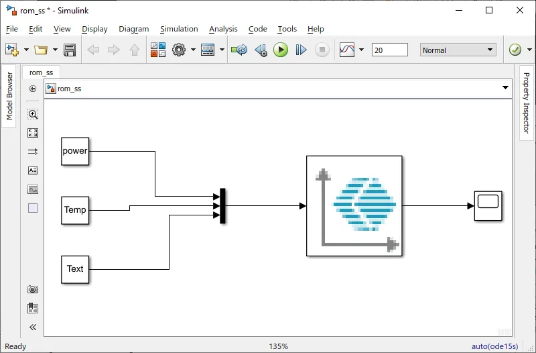
Task: Click the Step Back icon
Action: click(x=261, y=50)
